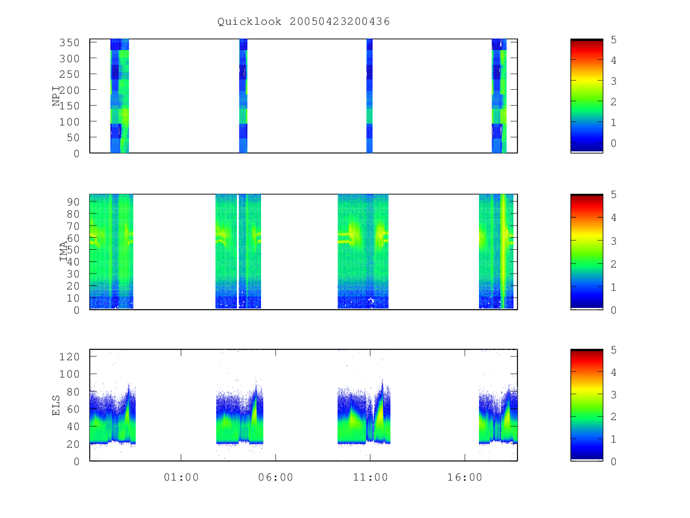Screen dimensions: 690x518
Task: Click the 20 tick on ELS axis
Action: 75,444
